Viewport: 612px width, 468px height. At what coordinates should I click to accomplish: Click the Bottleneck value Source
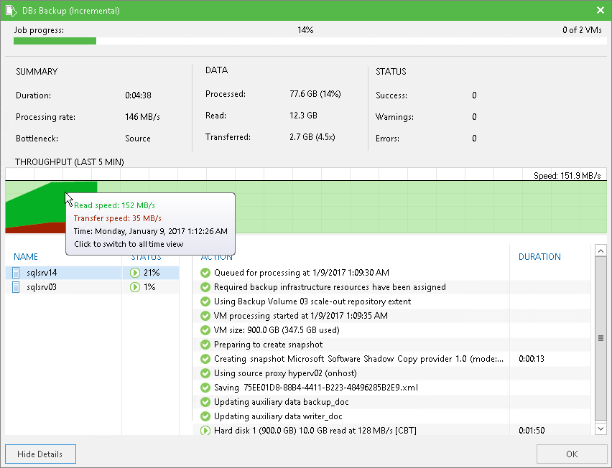pos(138,138)
